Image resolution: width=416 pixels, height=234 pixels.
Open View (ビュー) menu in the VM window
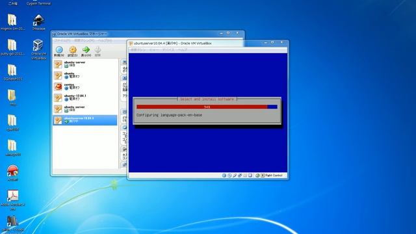(x=155, y=49)
